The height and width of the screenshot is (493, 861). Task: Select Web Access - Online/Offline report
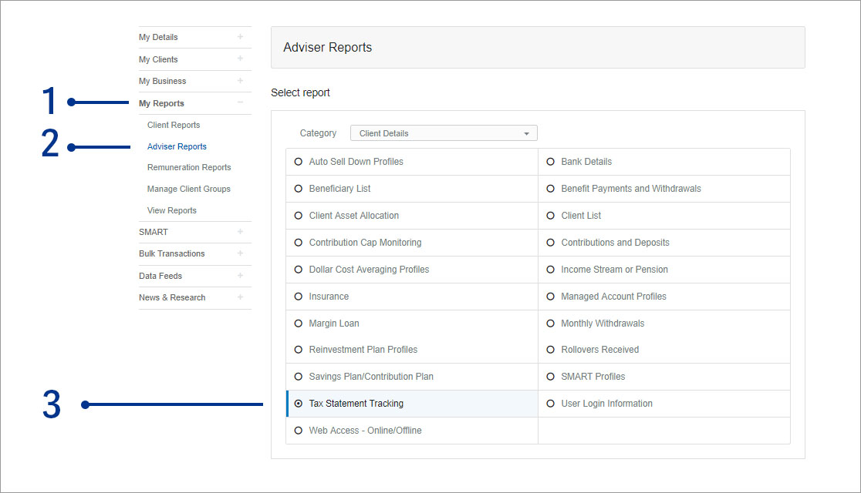[x=299, y=431]
